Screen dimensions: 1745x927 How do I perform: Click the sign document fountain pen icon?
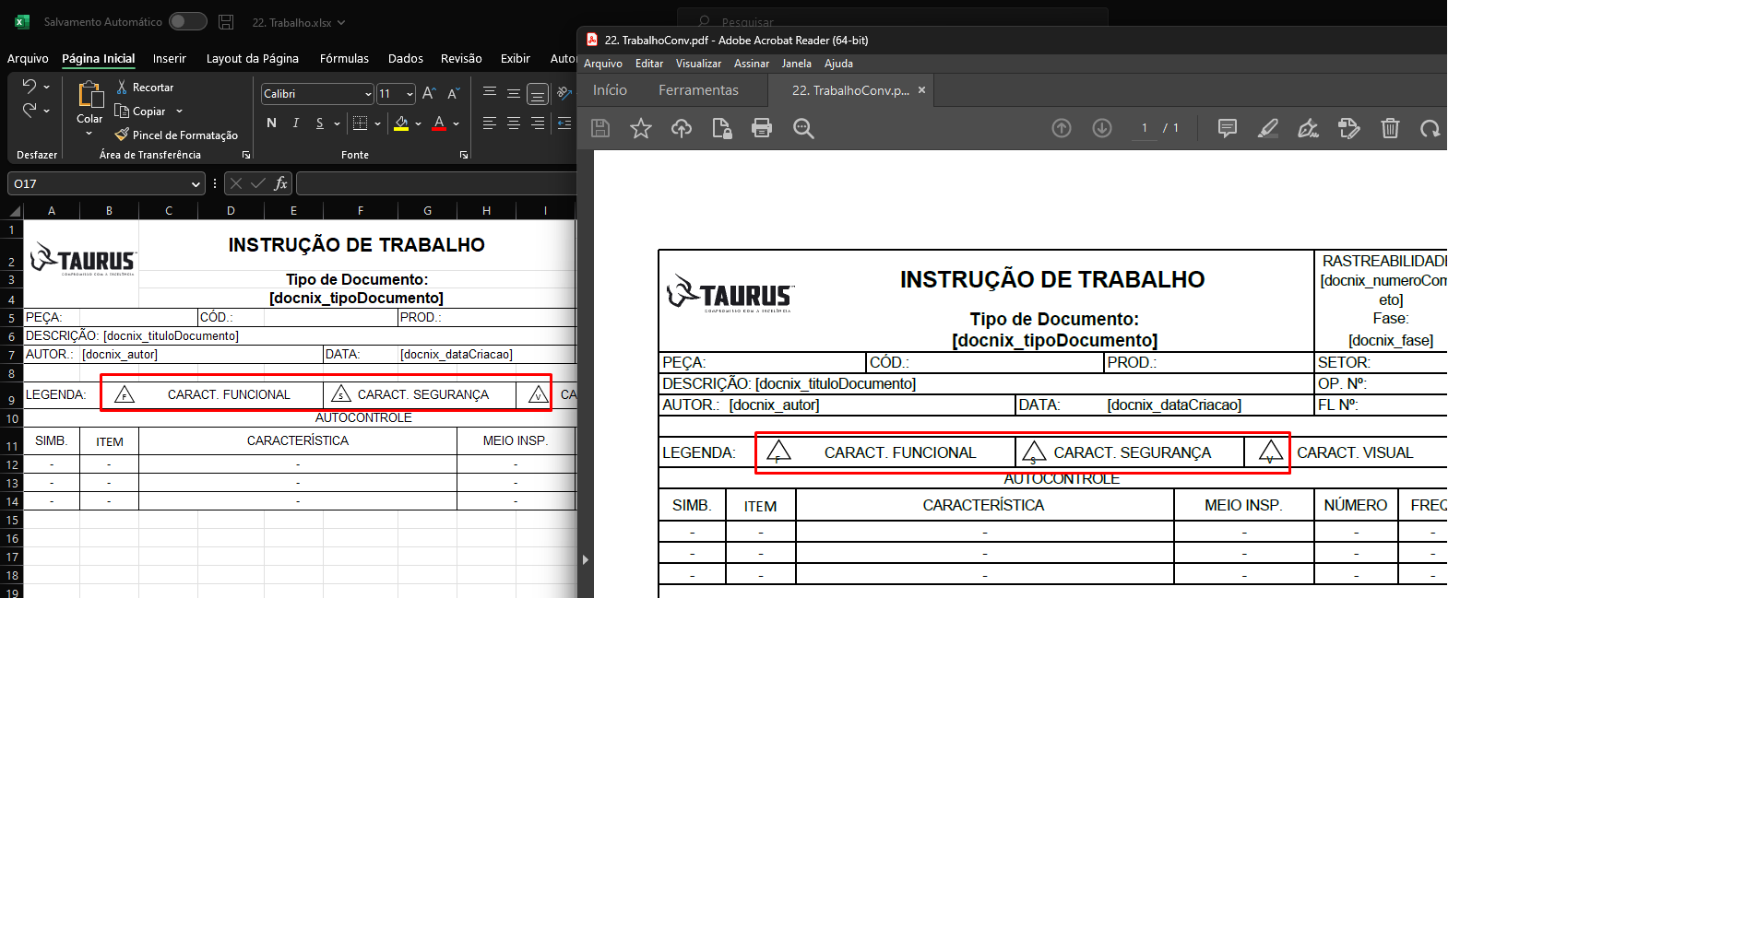click(x=1309, y=128)
